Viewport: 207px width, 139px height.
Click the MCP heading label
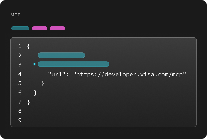[15, 15]
